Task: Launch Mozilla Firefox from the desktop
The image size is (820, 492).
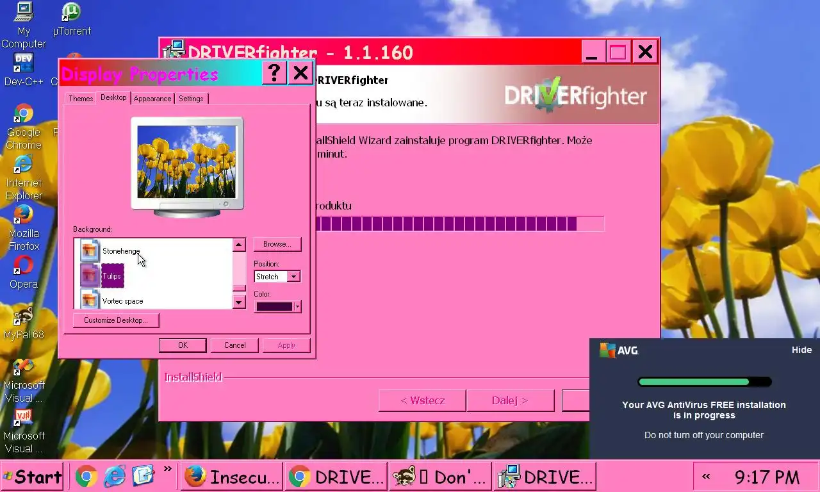Action: [x=24, y=228]
